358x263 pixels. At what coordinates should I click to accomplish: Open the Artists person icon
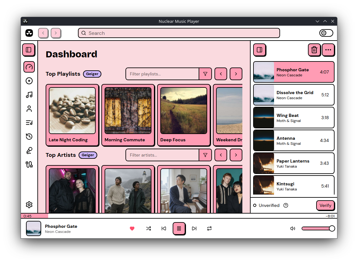[x=29, y=109]
